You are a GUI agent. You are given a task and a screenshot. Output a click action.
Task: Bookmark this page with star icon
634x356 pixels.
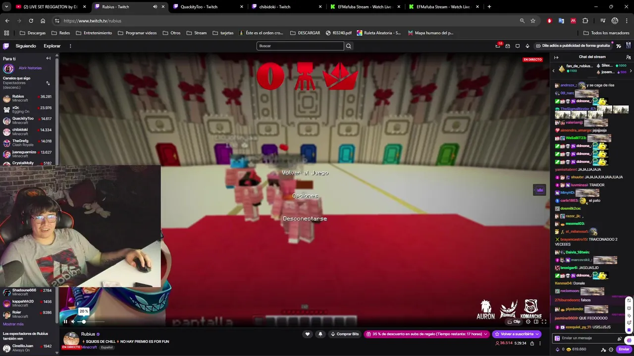click(x=533, y=21)
